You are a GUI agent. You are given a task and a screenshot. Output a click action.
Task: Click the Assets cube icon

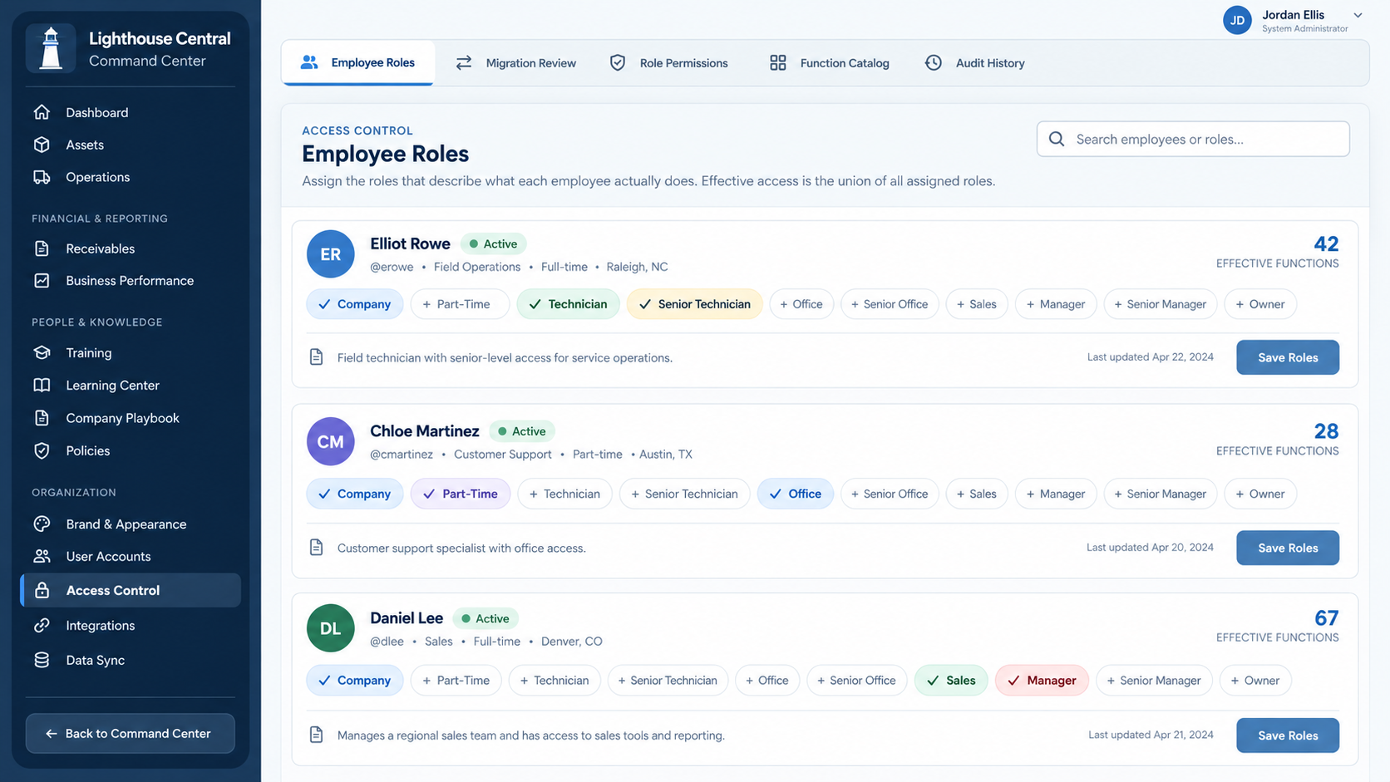coord(42,145)
